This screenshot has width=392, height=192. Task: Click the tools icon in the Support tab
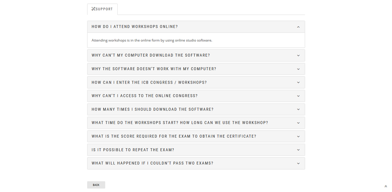pyautogui.click(x=93, y=9)
